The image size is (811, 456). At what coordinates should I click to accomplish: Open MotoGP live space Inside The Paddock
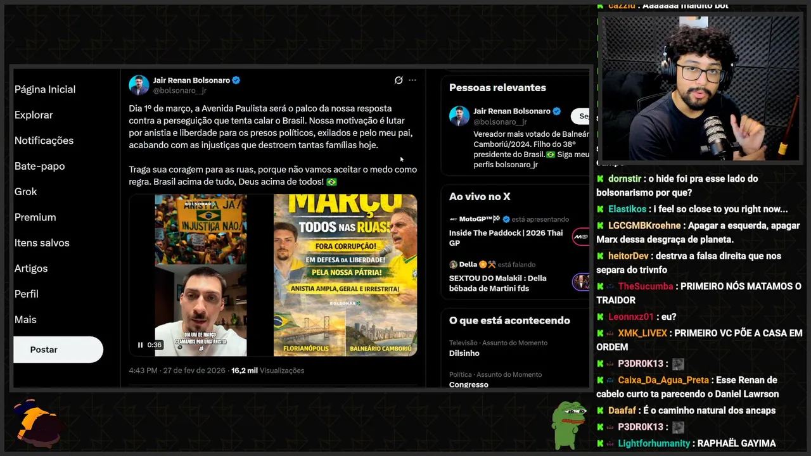(x=506, y=237)
